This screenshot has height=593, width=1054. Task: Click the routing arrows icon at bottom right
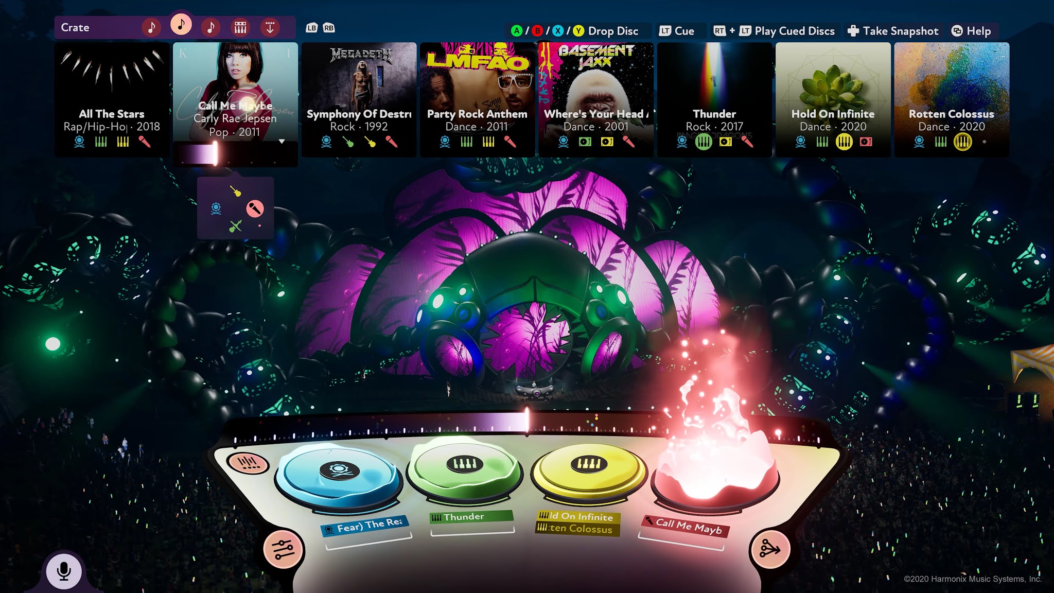(770, 549)
